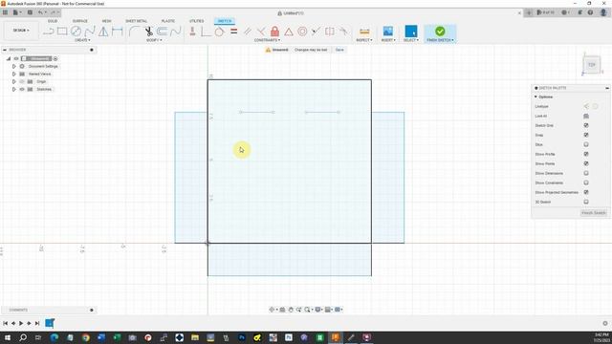Click the green Finish Sketch checkmark
The width and height of the screenshot is (612, 344).
(x=440, y=32)
